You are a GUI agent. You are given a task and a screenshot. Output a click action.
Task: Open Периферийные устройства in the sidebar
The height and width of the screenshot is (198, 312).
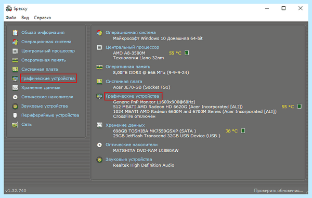(50, 115)
